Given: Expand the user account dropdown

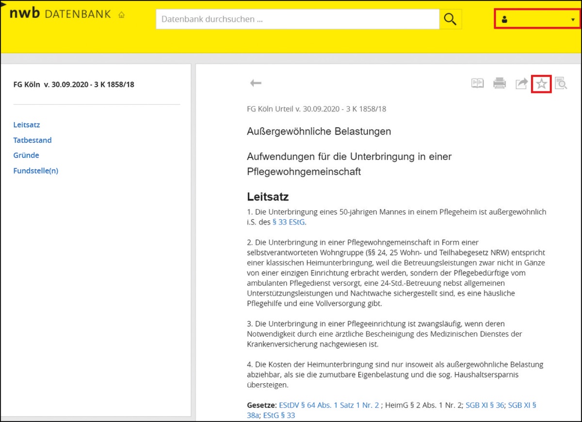Looking at the screenshot, I should (x=537, y=19).
